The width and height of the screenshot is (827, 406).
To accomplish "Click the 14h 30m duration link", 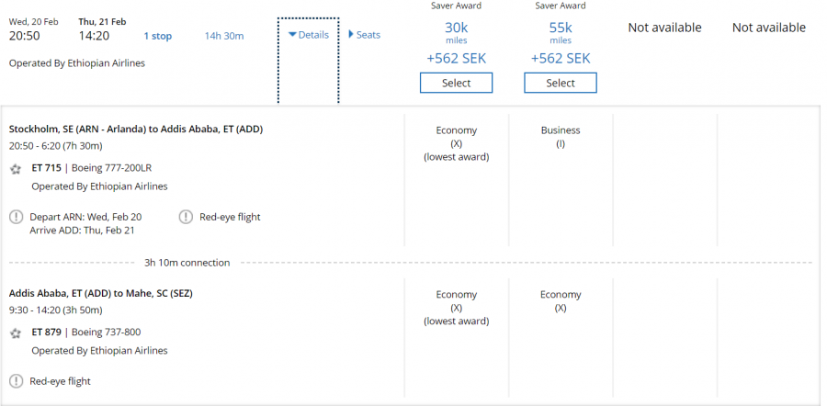I will [224, 36].
